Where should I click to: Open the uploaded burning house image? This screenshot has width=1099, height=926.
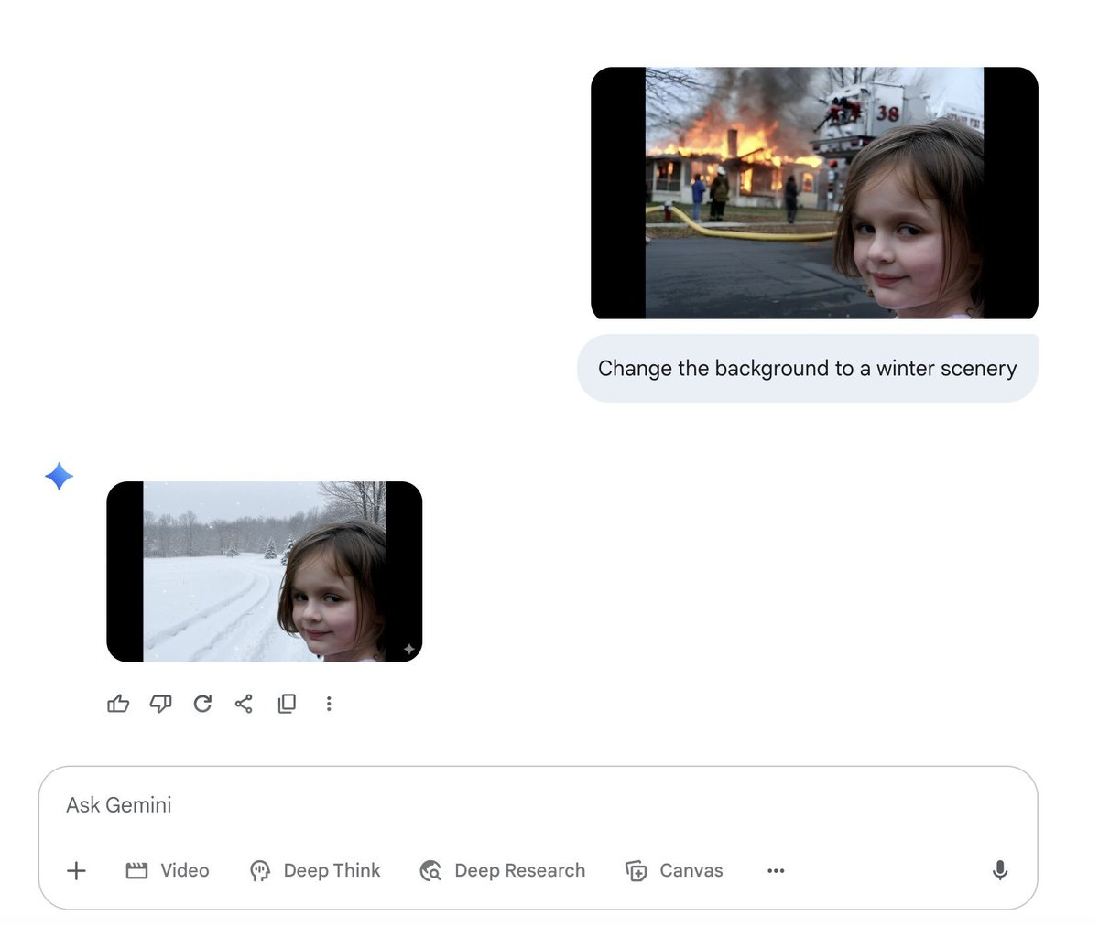pos(814,193)
